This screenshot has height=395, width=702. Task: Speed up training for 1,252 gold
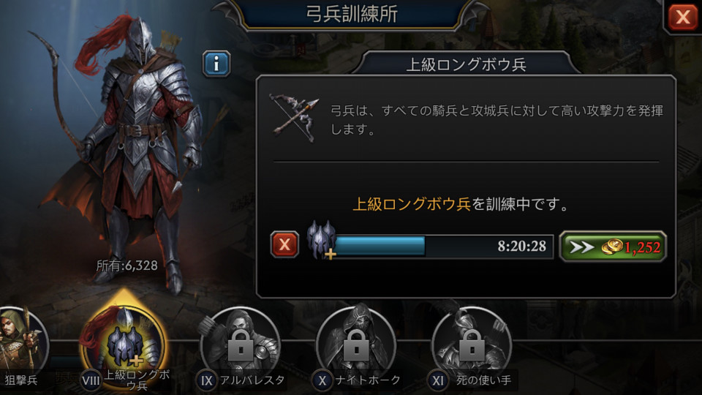coord(613,247)
